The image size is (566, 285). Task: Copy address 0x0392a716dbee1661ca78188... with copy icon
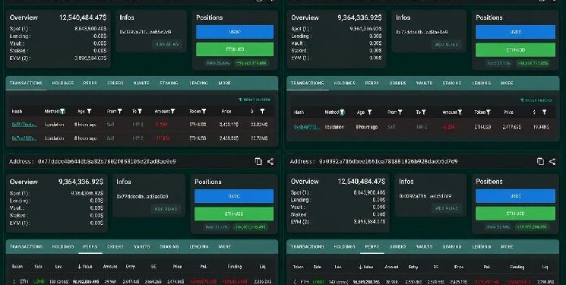(x=540, y=161)
